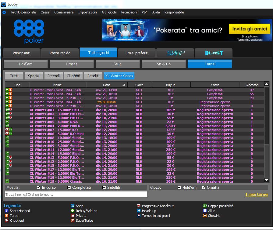Click the turbo T icon on the nov 29, 14:00 row

[x=11, y=90]
